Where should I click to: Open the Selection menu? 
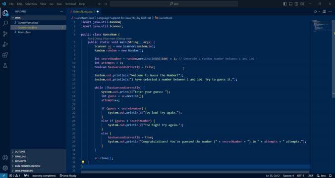click(31, 4)
